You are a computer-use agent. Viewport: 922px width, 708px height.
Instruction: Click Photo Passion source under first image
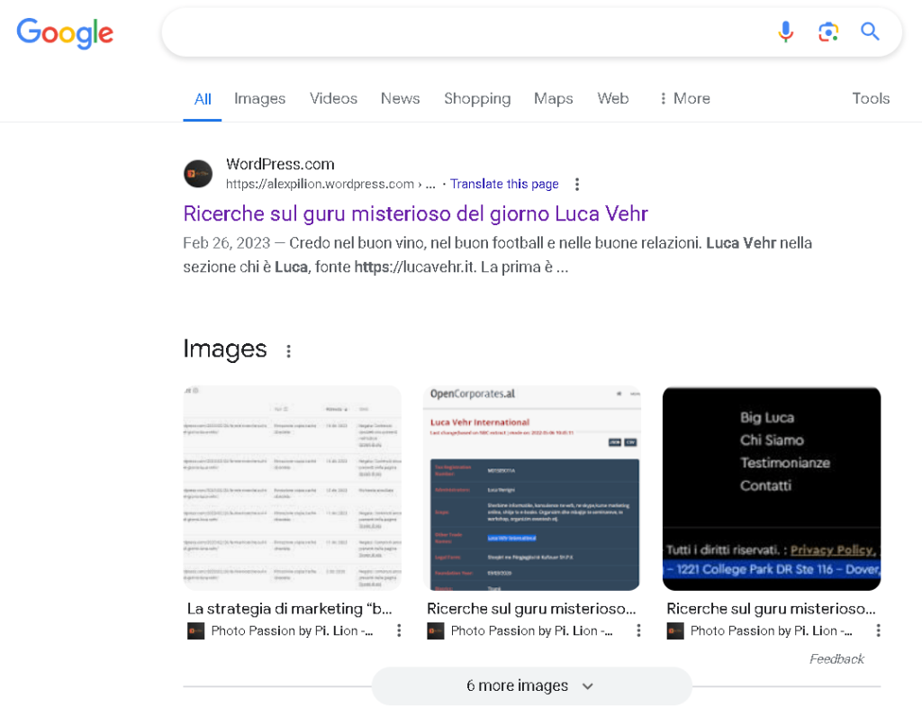tap(292, 631)
